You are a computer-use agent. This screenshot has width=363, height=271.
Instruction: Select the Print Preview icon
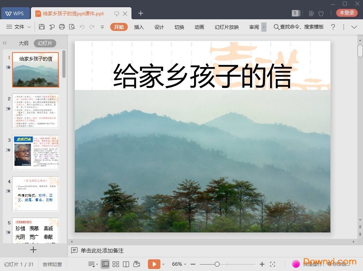pyautogui.click(x=72, y=27)
